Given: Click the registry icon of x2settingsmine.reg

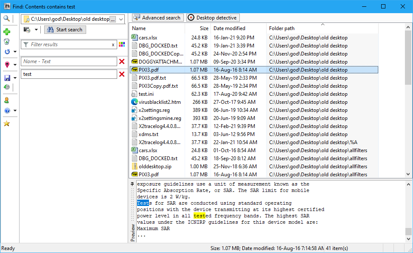Looking at the screenshot, I should [x=134, y=118].
